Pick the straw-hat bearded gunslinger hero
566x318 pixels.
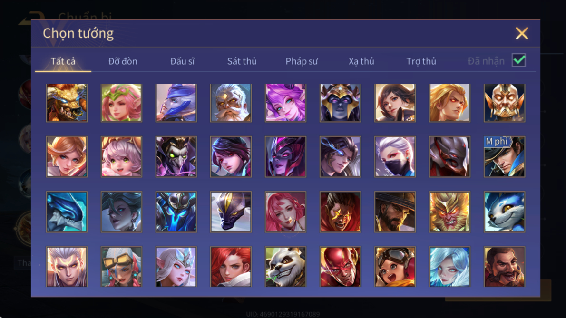(395, 212)
